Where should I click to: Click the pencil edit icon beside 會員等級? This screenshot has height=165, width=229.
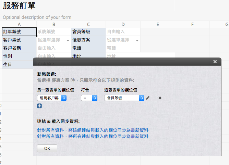(148, 98)
